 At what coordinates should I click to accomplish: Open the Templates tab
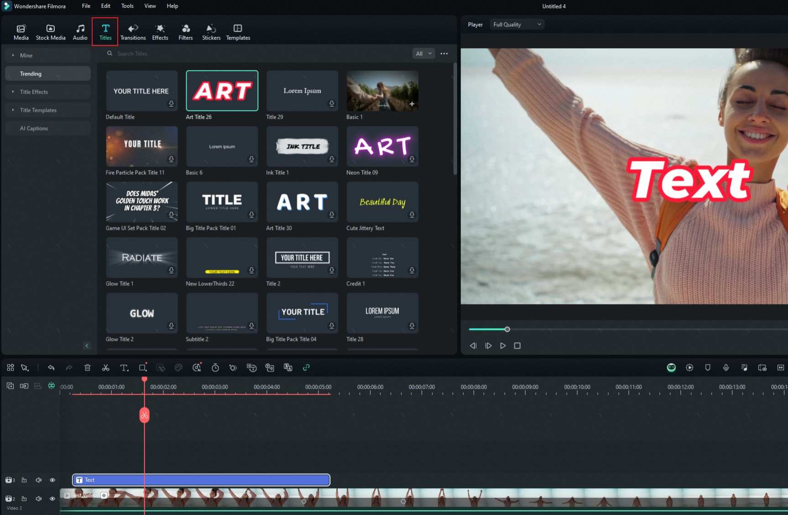238,32
